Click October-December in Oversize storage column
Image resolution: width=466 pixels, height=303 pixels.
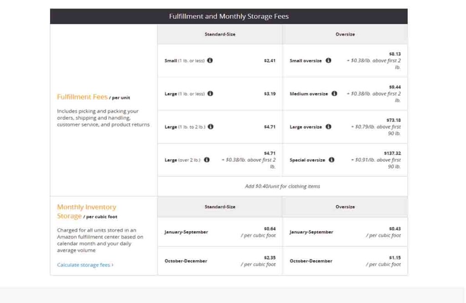[311, 261]
